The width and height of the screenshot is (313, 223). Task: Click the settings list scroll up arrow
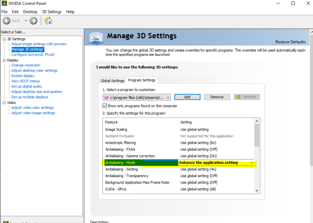coord(257,121)
